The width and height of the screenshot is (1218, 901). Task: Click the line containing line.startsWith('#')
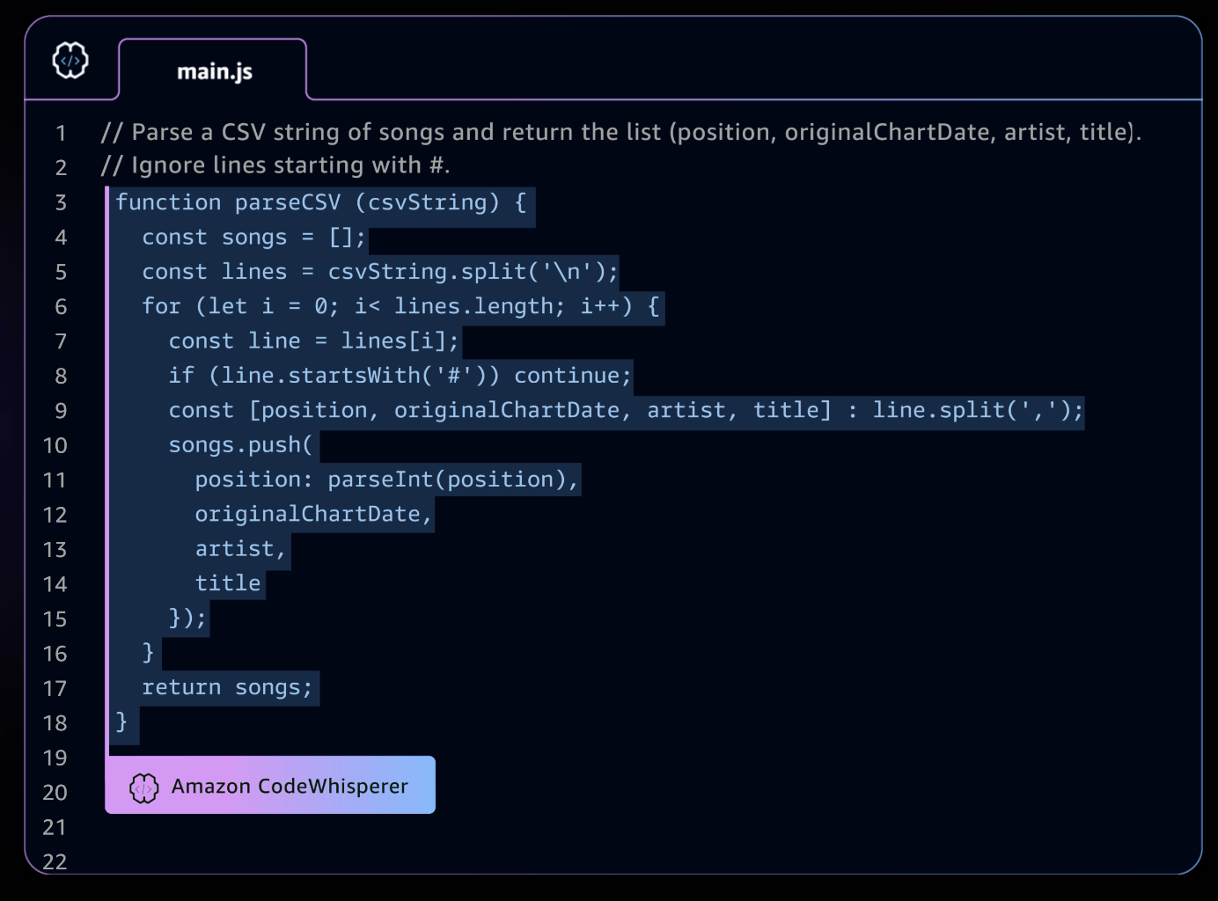pyautogui.click(x=400, y=376)
